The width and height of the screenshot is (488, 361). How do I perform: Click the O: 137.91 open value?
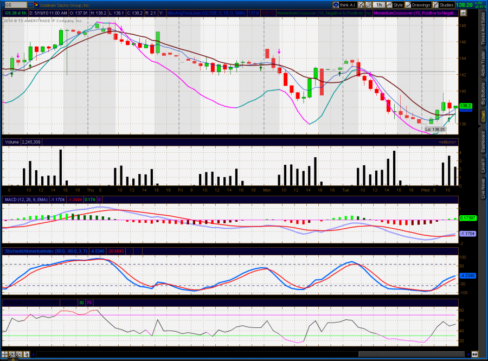(79, 13)
